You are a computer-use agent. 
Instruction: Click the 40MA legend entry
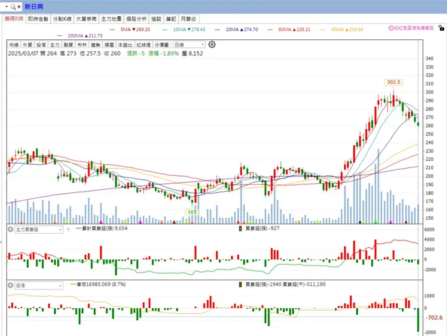[x=347, y=30]
